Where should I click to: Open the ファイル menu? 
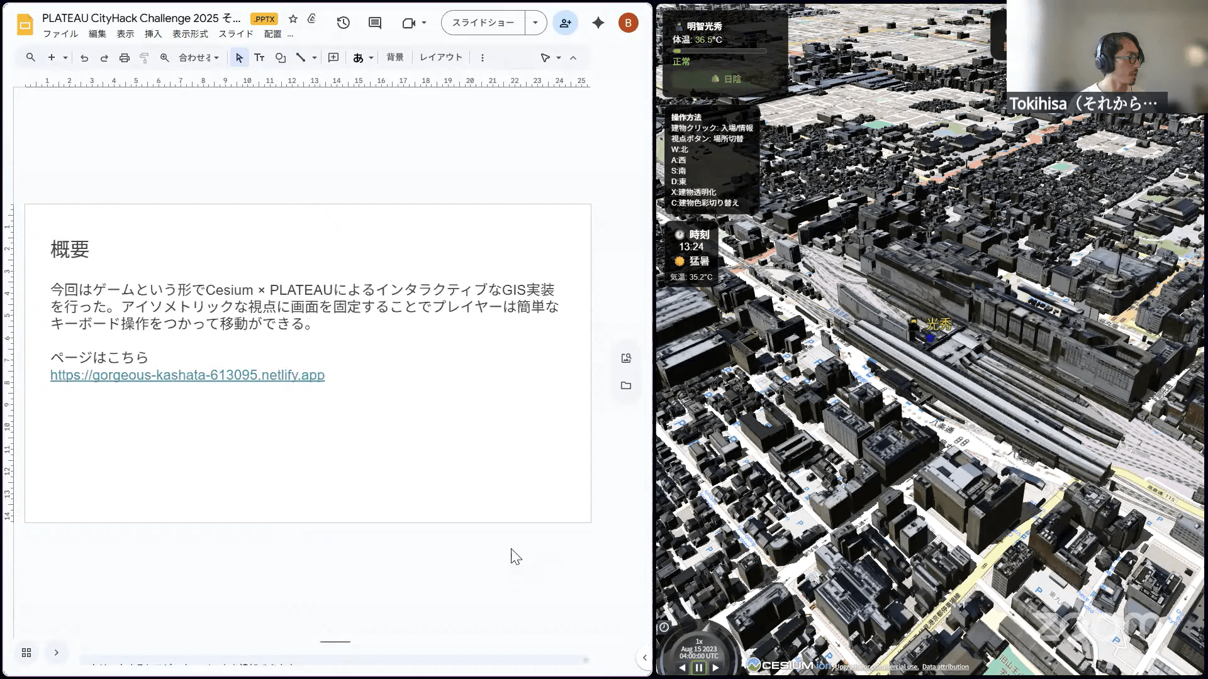pyautogui.click(x=60, y=34)
